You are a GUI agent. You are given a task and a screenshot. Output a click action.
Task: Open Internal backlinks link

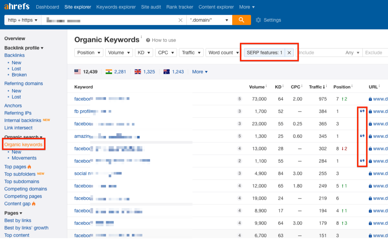(23, 120)
